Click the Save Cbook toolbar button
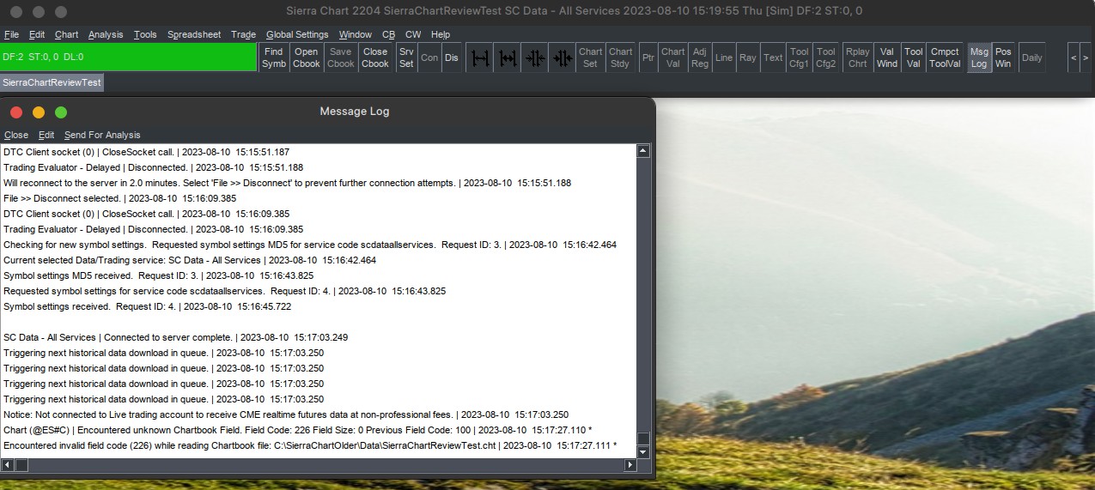The image size is (1095, 490). click(341, 57)
